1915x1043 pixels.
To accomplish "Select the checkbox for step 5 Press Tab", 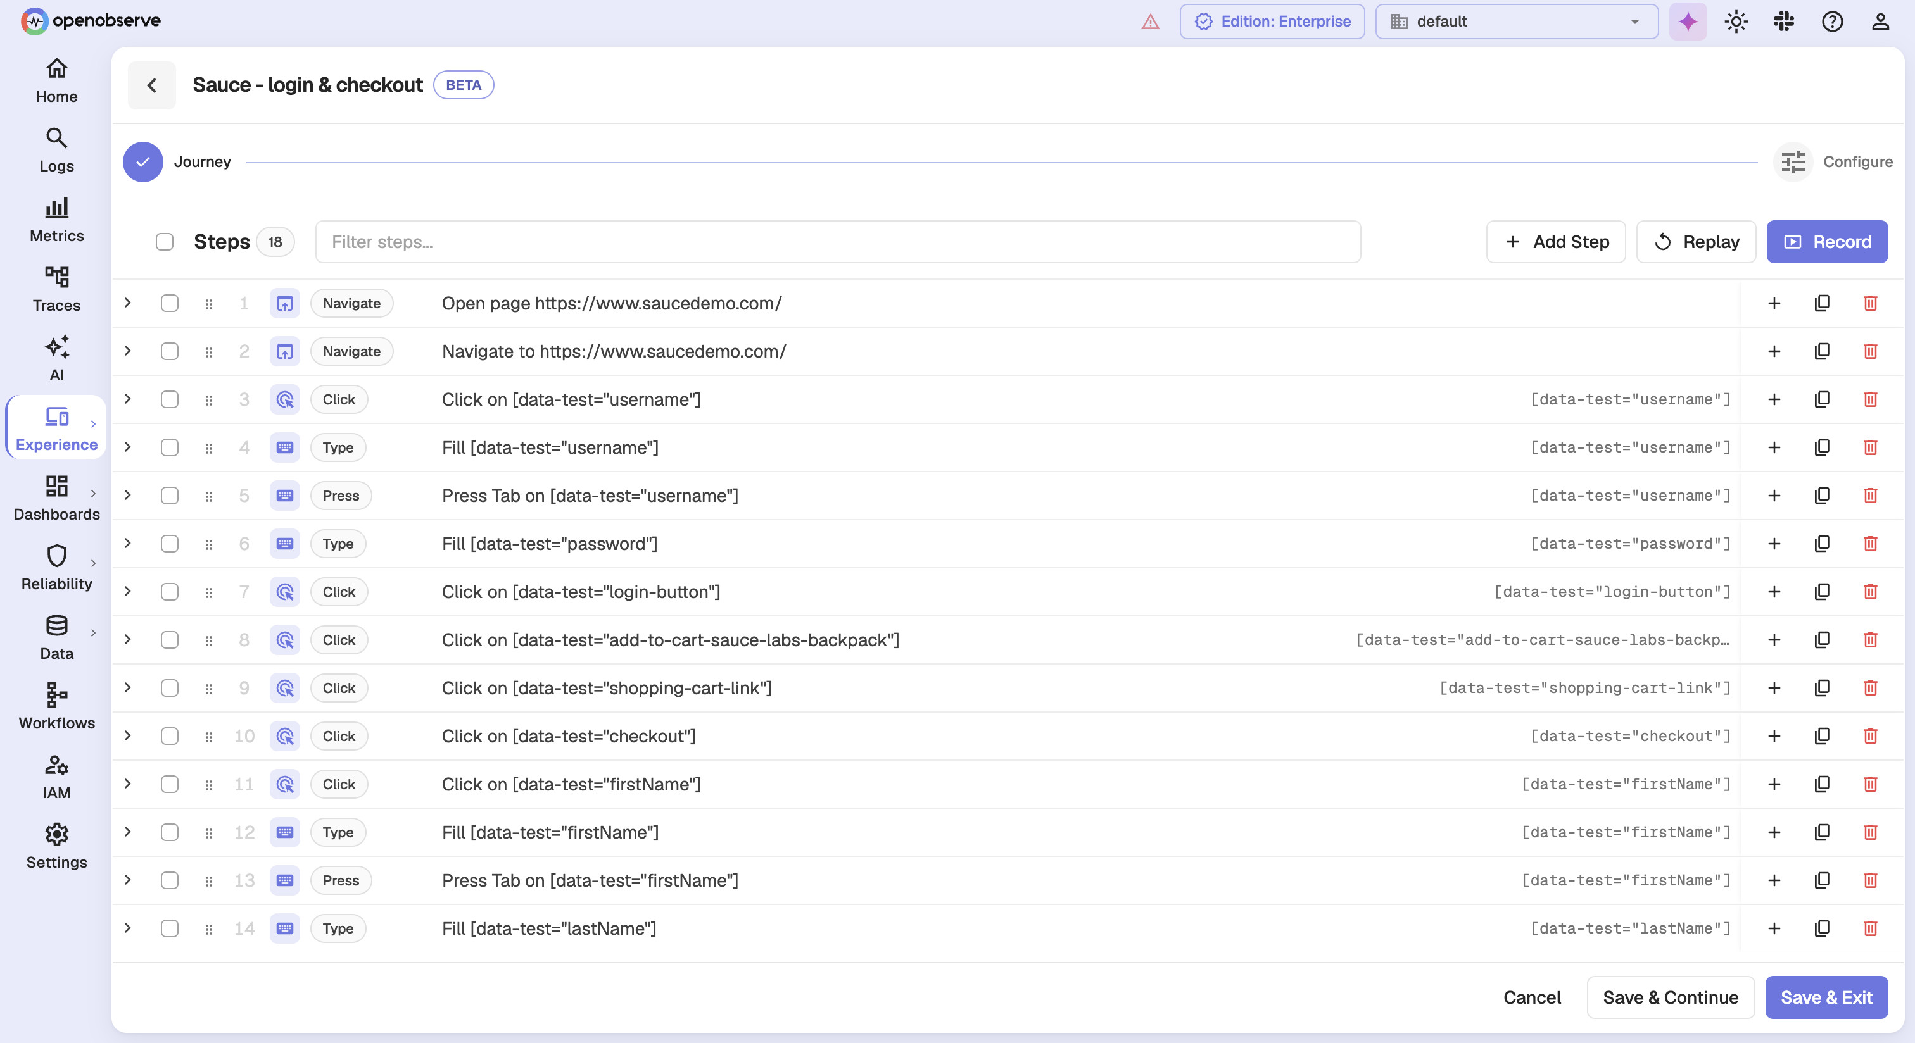I will (170, 496).
